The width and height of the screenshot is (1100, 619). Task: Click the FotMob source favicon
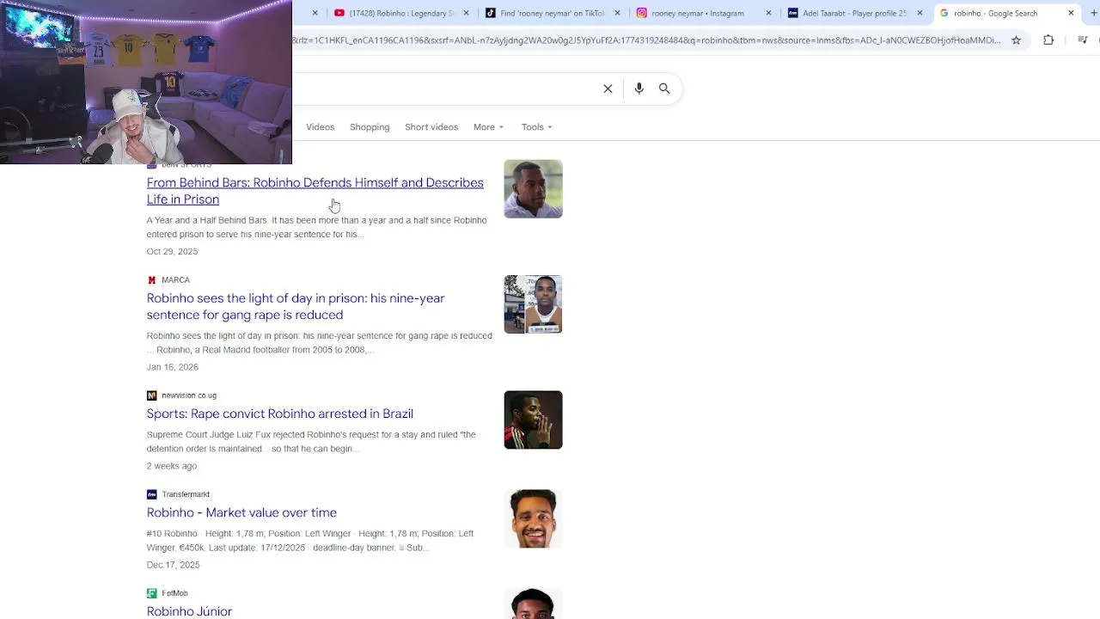(152, 593)
